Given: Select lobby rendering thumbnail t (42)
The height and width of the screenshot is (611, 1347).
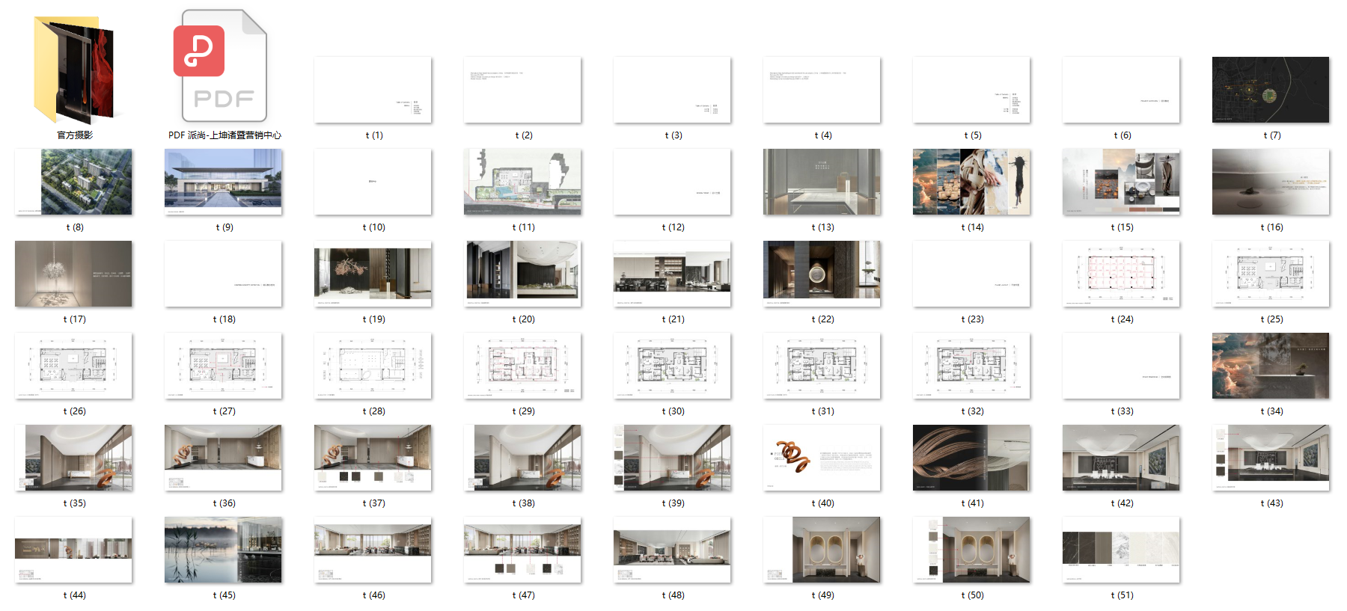Looking at the screenshot, I should click(x=1121, y=458).
